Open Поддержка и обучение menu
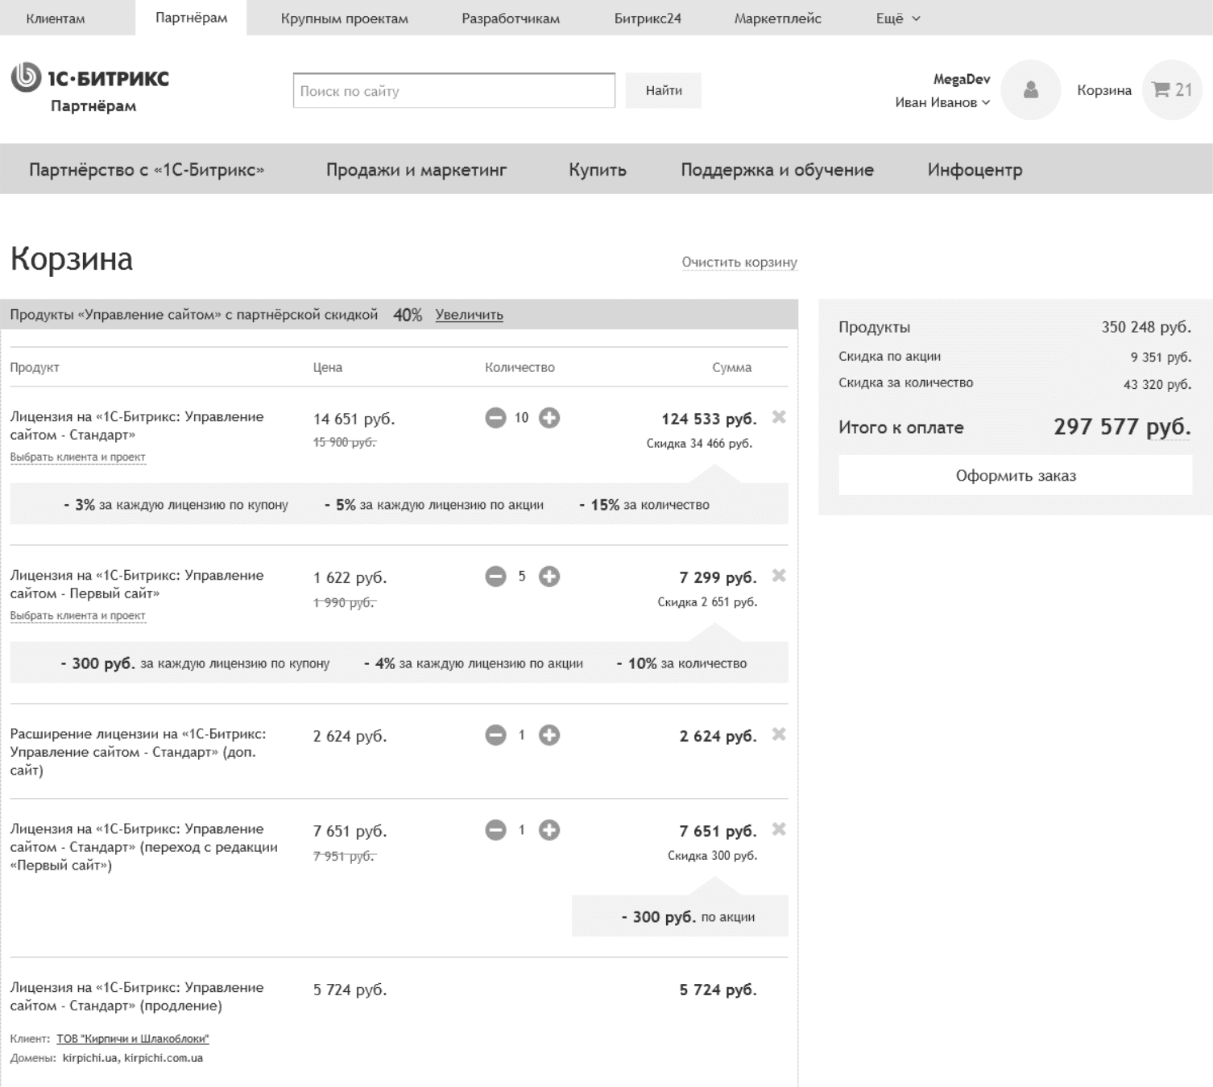Image resolution: width=1213 pixels, height=1087 pixels. coord(777,170)
